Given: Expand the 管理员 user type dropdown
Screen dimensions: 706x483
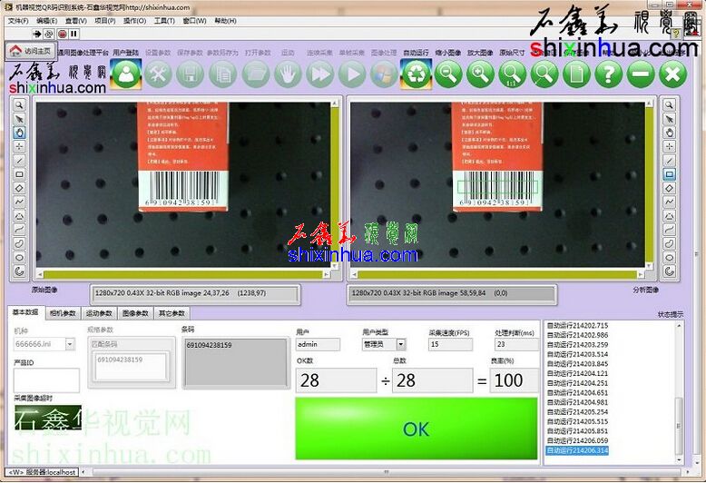Looking at the screenshot, I should click(401, 345).
